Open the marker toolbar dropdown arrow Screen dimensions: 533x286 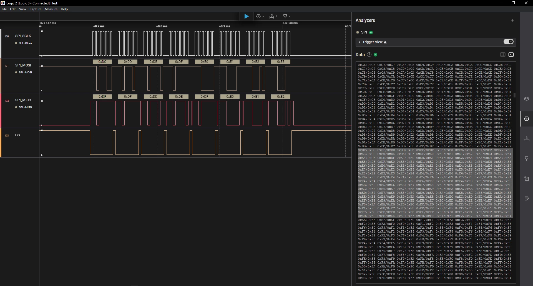[290, 16]
